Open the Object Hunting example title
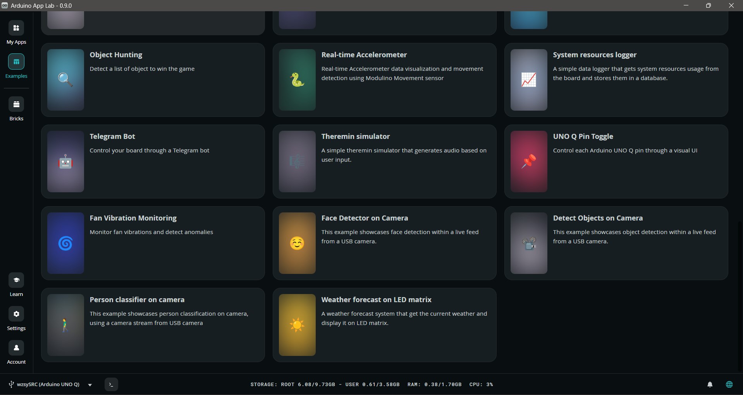Screen dimensions: 743x395 point(116,55)
